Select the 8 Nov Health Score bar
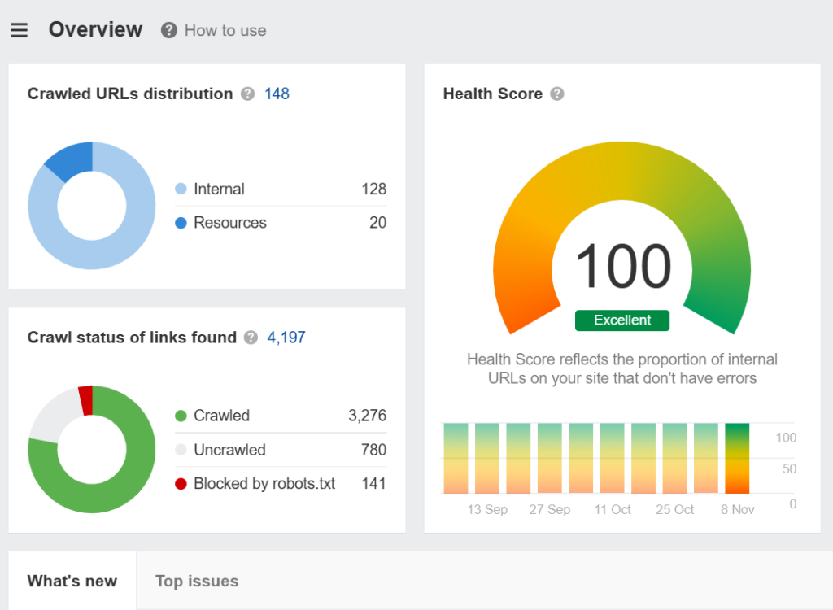This screenshot has height=610, width=833. pyautogui.click(x=737, y=457)
